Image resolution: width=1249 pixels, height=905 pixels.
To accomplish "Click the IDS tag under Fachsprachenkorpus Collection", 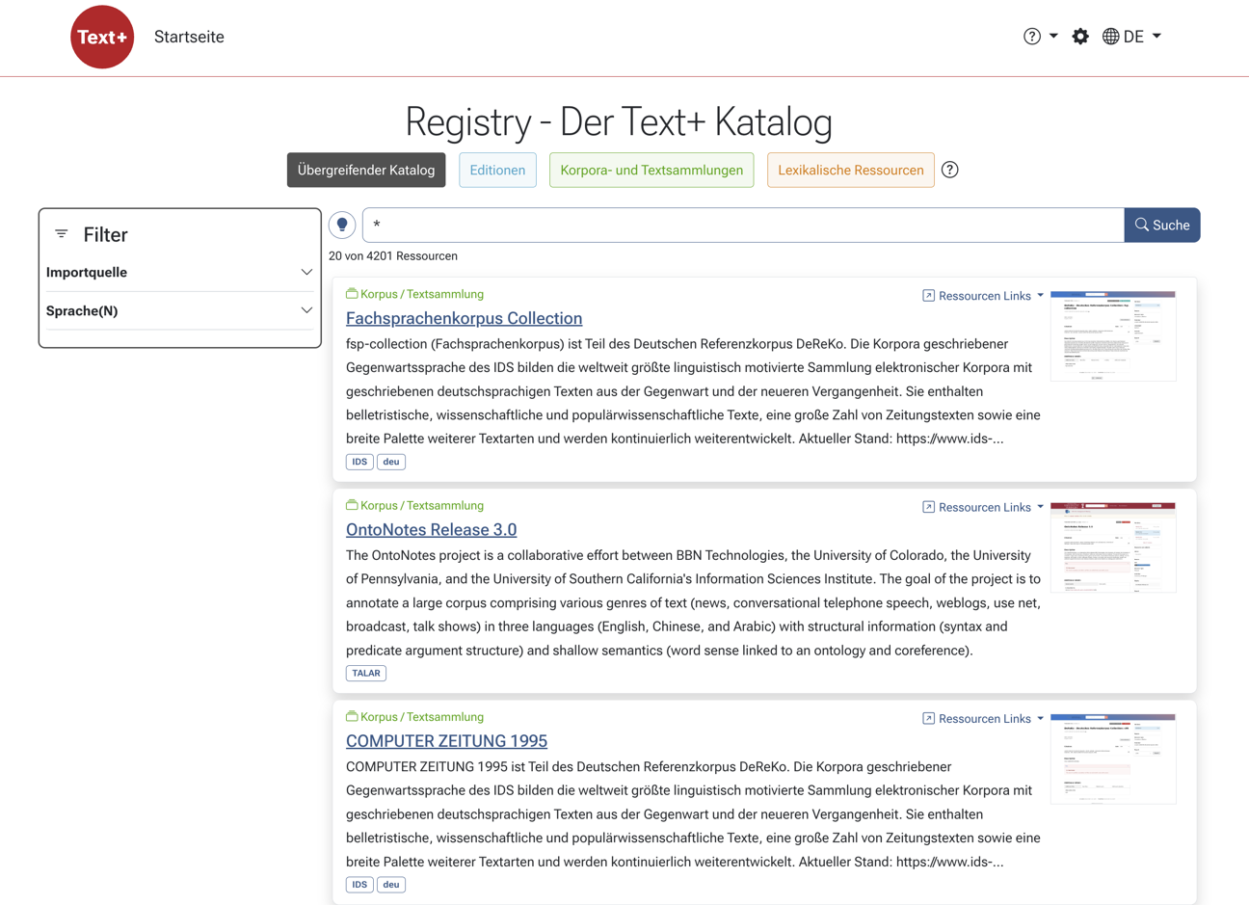I will (x=359, y=462).
